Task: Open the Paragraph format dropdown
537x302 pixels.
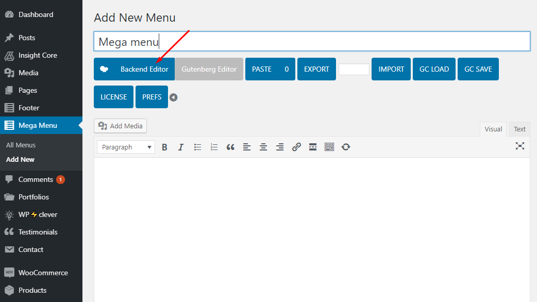Action: pyautogui.click(x=126, y=147)
